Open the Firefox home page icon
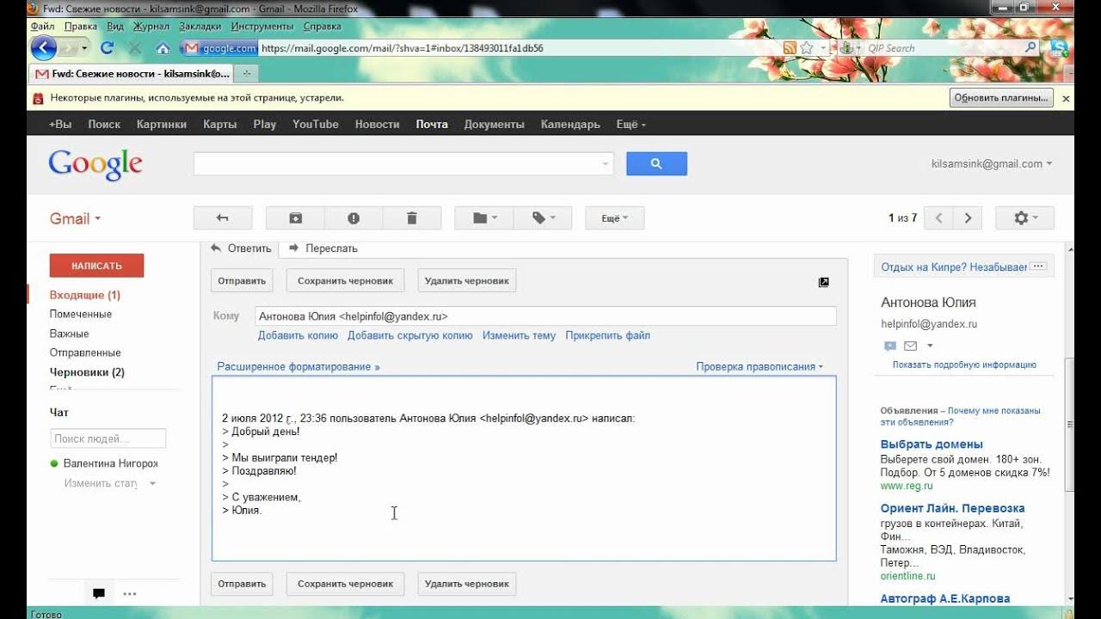This screenshot has width=1101, height=619. pyautogui.click(x=163, y=48)
